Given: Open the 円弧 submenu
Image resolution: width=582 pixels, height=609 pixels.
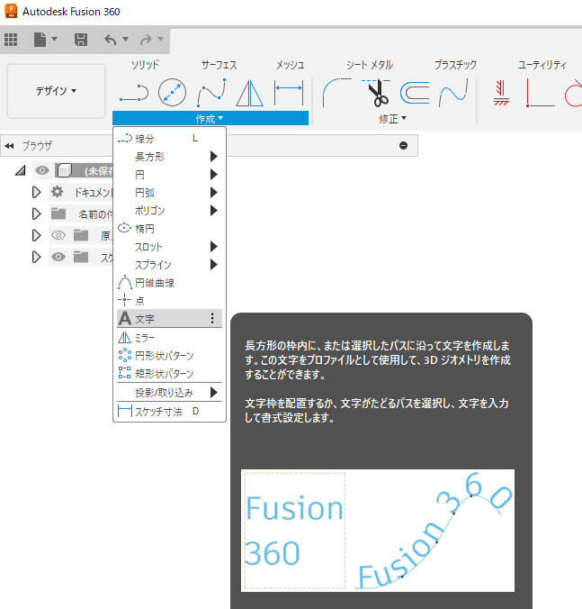Looking at the screenshot, I should point(169,193).
